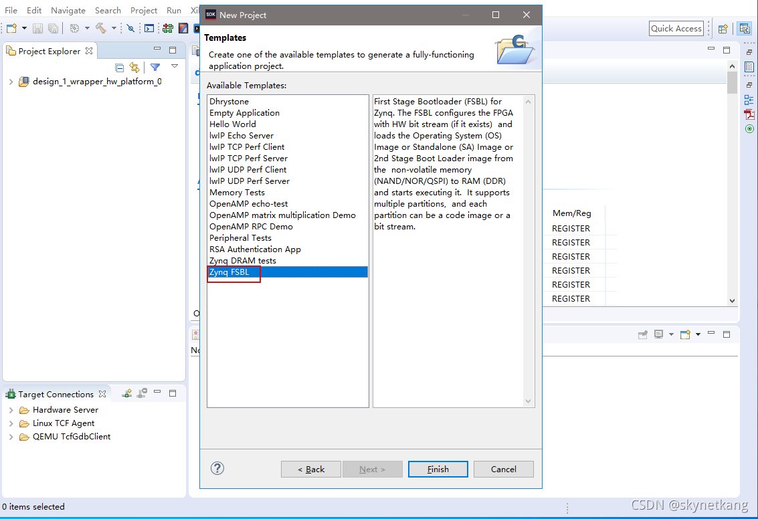Open the Edit menu
The image size is (758, 519).
(34, 10)
